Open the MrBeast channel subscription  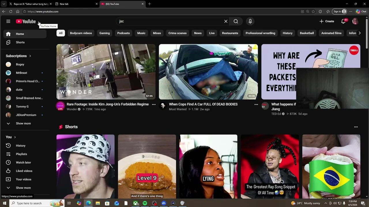point(25,73)
